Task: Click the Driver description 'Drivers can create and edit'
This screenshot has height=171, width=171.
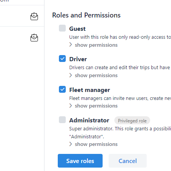Action: click(120, 68)
